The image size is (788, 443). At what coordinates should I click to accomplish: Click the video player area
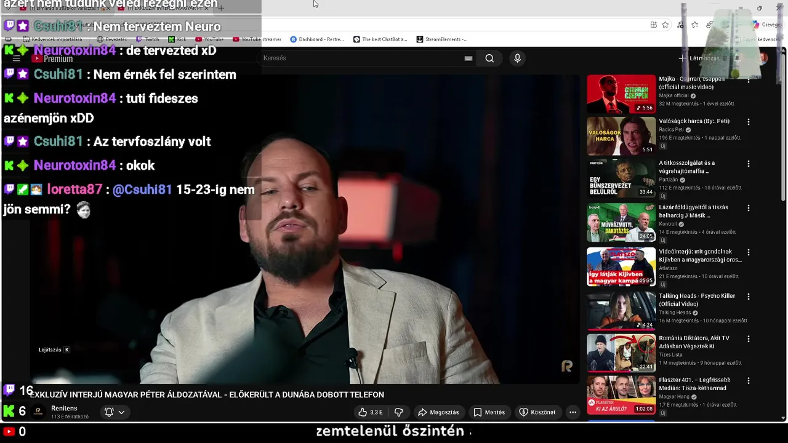305,229
